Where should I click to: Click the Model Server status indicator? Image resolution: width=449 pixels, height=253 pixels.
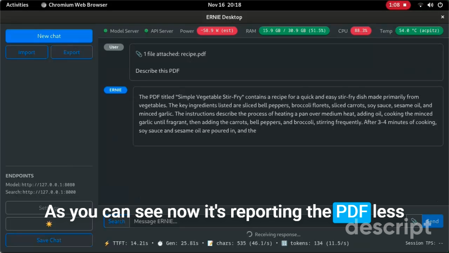pos(121,31)
